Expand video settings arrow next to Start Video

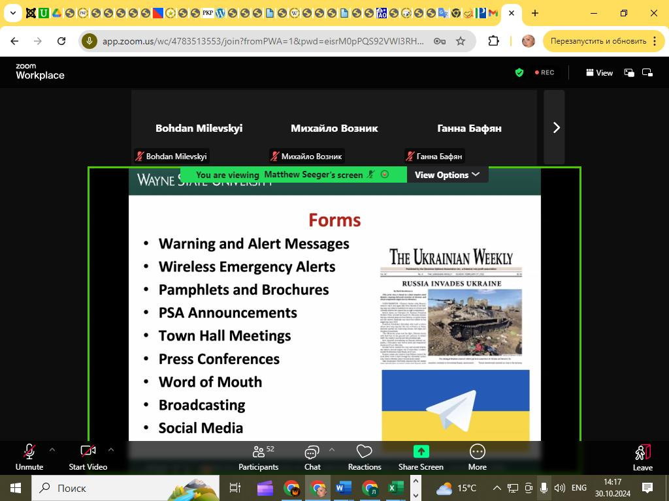(x=110, y=449)
